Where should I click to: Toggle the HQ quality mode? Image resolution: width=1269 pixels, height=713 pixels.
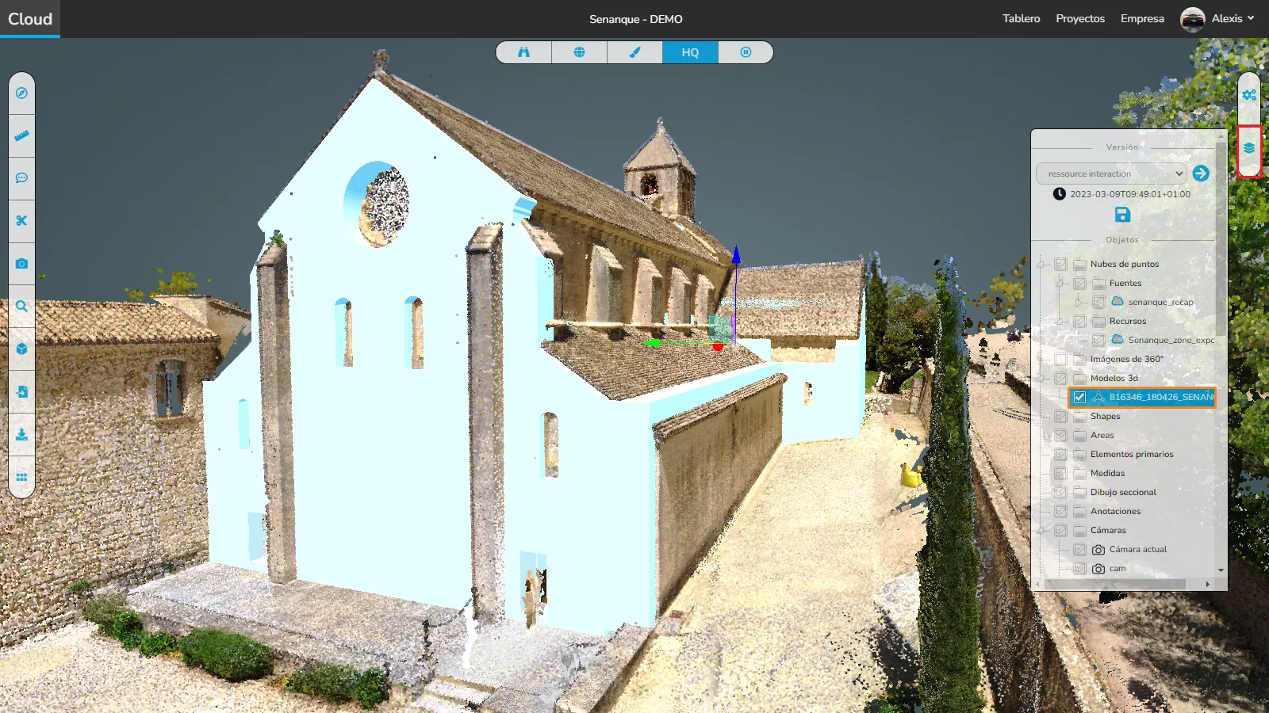tap(690, 52)
